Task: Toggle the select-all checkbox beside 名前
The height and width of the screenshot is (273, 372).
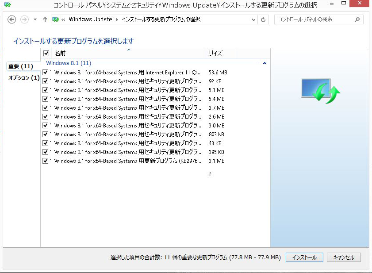Action: [x=46, y=54]
